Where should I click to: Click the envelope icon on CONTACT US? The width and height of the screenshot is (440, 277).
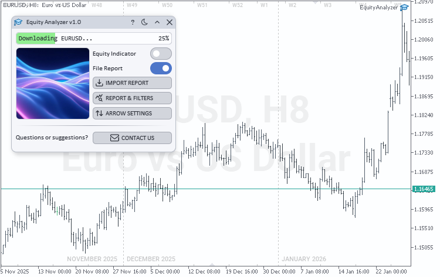114,138
